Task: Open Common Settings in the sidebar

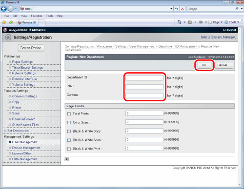Action: pos(24,96)
